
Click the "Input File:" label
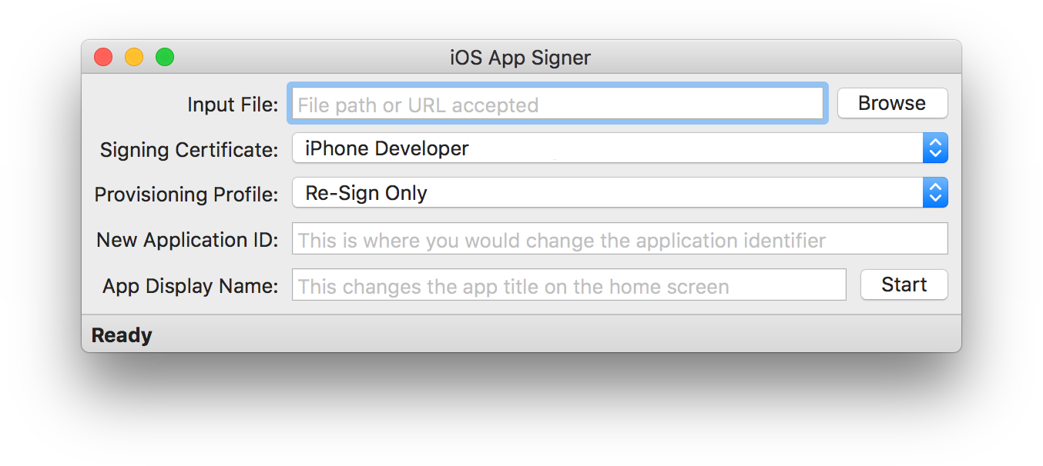[x=233, y=105]
